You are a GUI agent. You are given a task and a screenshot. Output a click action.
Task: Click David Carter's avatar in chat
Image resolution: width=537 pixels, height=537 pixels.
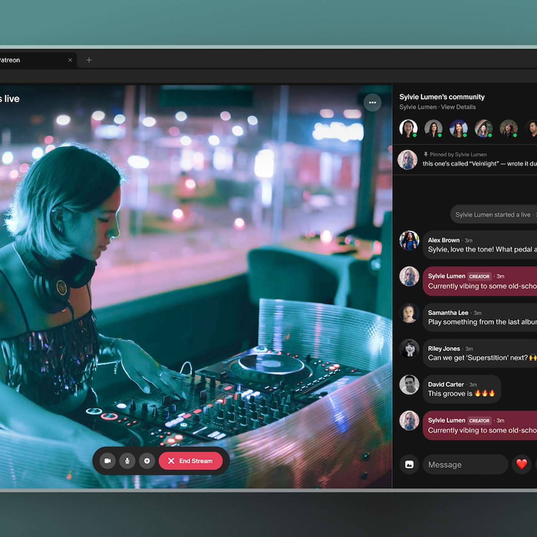[x=409, y=385]
